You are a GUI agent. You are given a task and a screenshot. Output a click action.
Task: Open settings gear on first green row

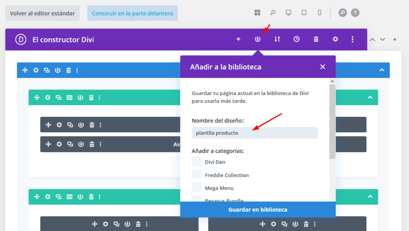pyautogui.click(x=48, y=98)
